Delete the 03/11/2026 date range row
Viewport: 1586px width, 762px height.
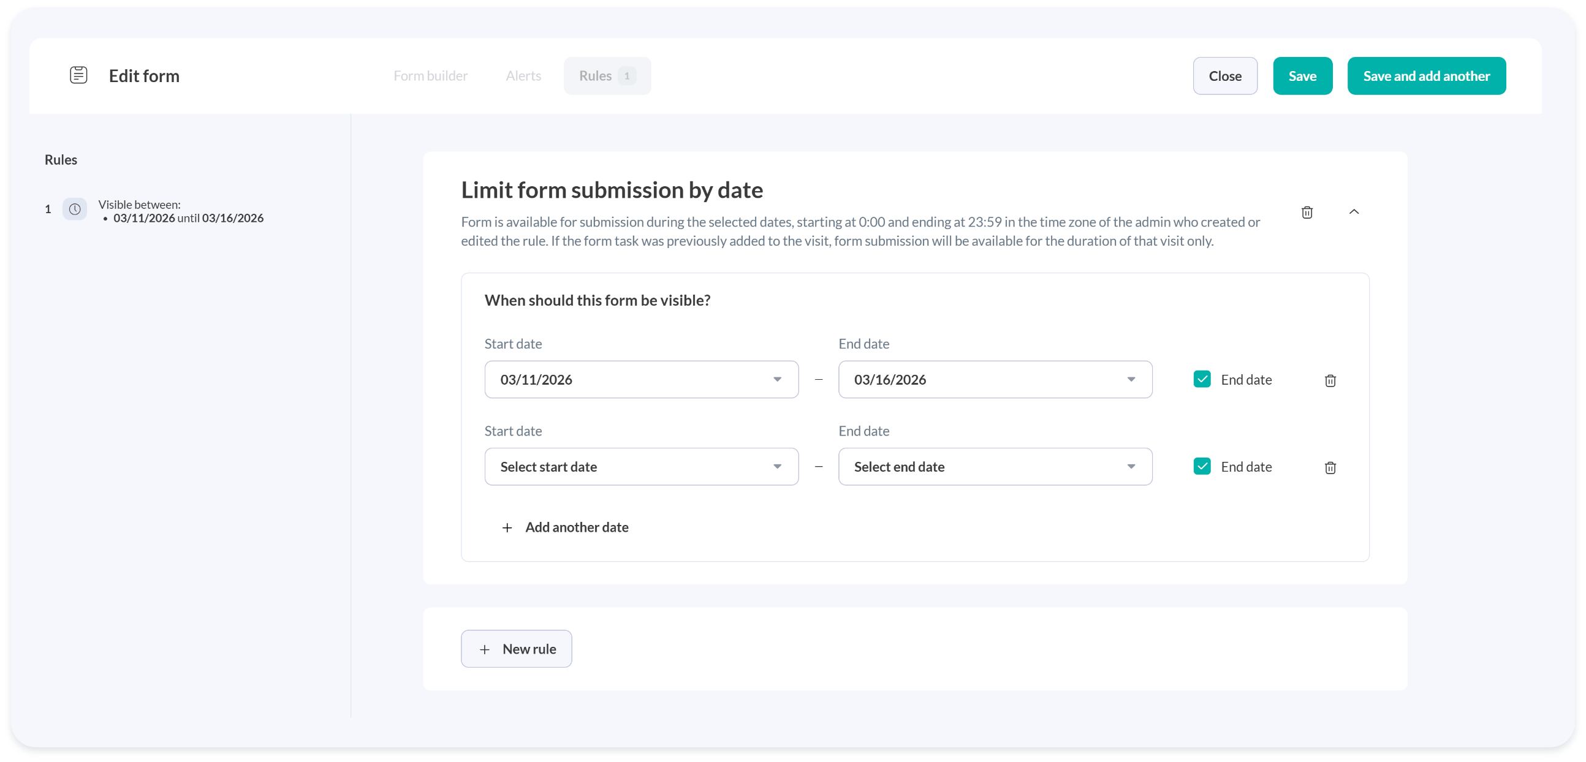[x=1330, y=380]
